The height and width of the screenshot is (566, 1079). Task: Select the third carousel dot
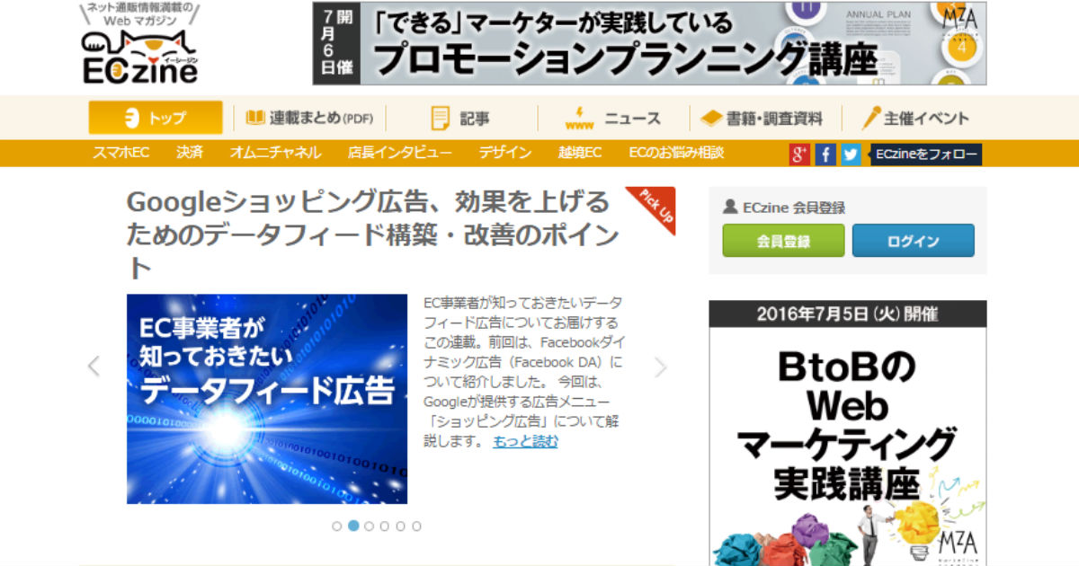click(369, 526)
